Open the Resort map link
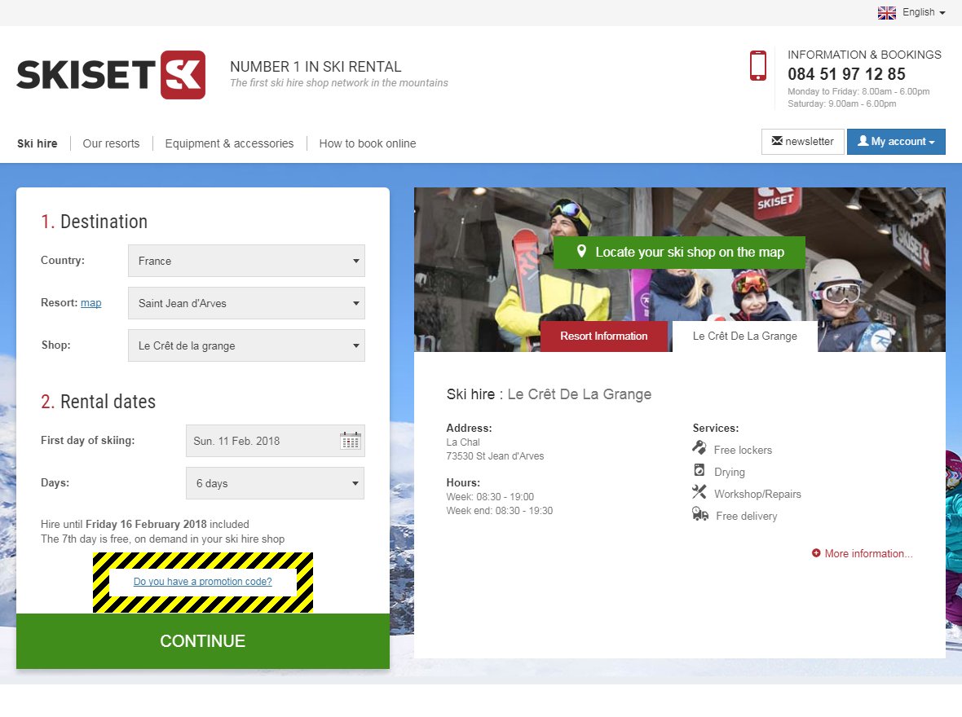Viewport: 962px width, 717px height. [x=90, y=303]
